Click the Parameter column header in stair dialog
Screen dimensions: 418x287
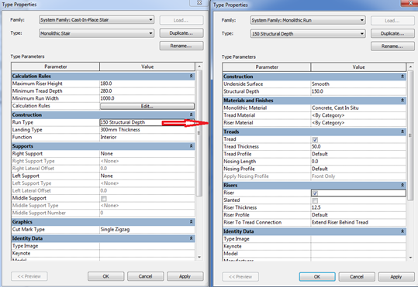pyautogui.click(x=56, y=67)
